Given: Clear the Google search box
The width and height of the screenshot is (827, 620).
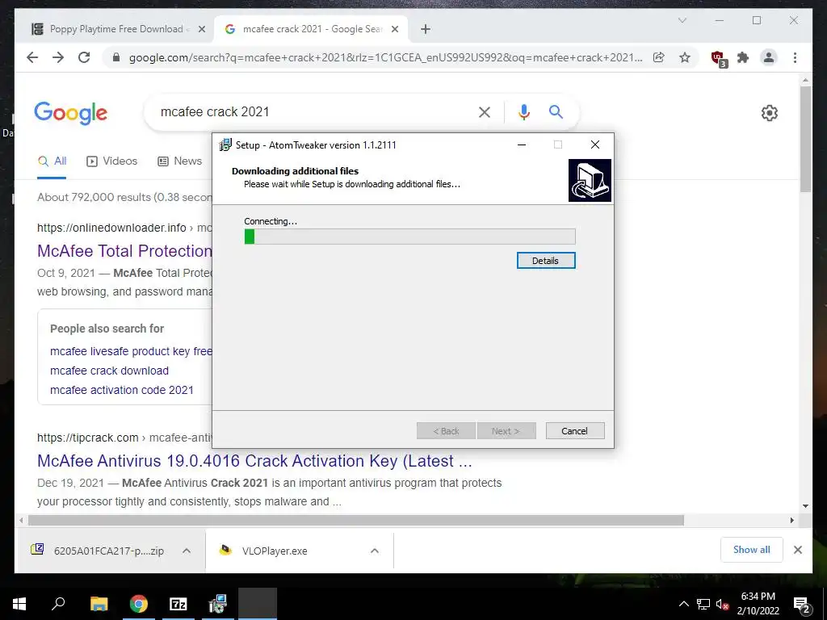Looking at the screenshot, I should point(485,111).
